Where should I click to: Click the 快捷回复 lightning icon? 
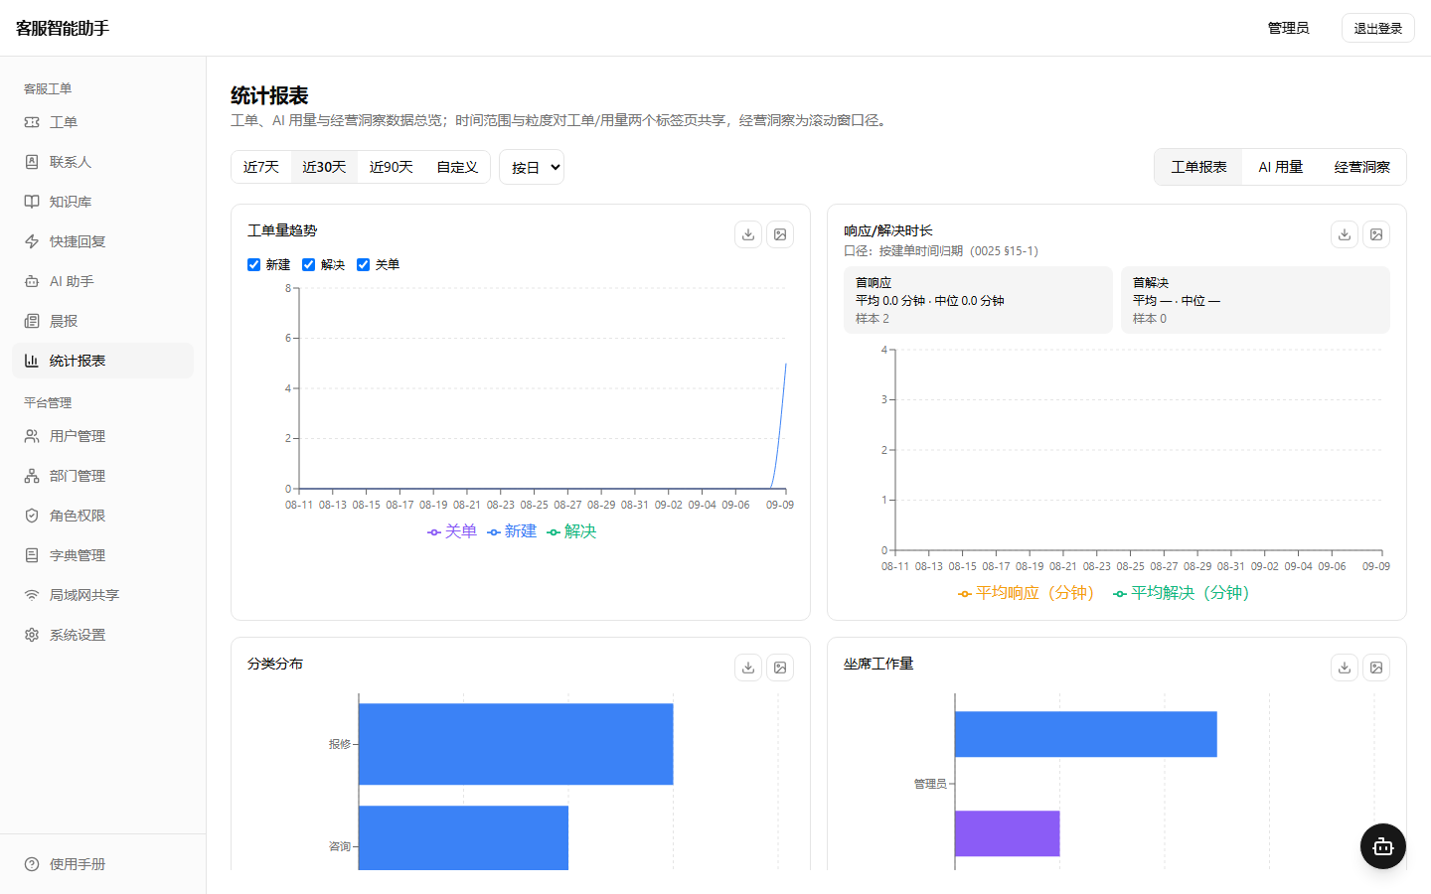(32, 241)
